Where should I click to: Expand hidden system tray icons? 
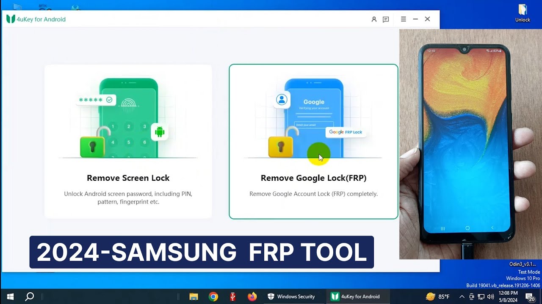coord(462,297)
